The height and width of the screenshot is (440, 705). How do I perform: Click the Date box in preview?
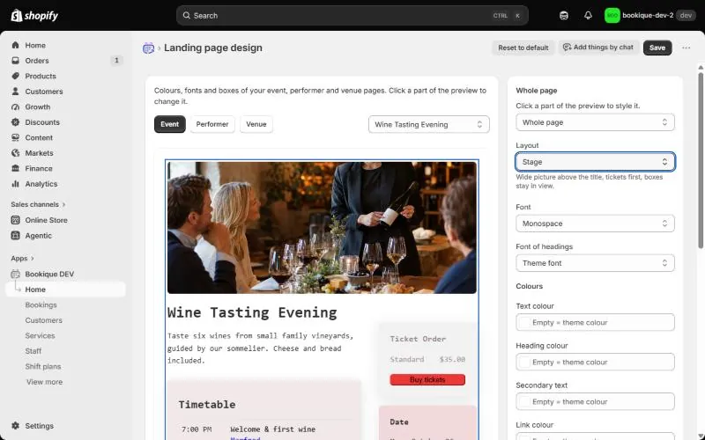(427, 422)
